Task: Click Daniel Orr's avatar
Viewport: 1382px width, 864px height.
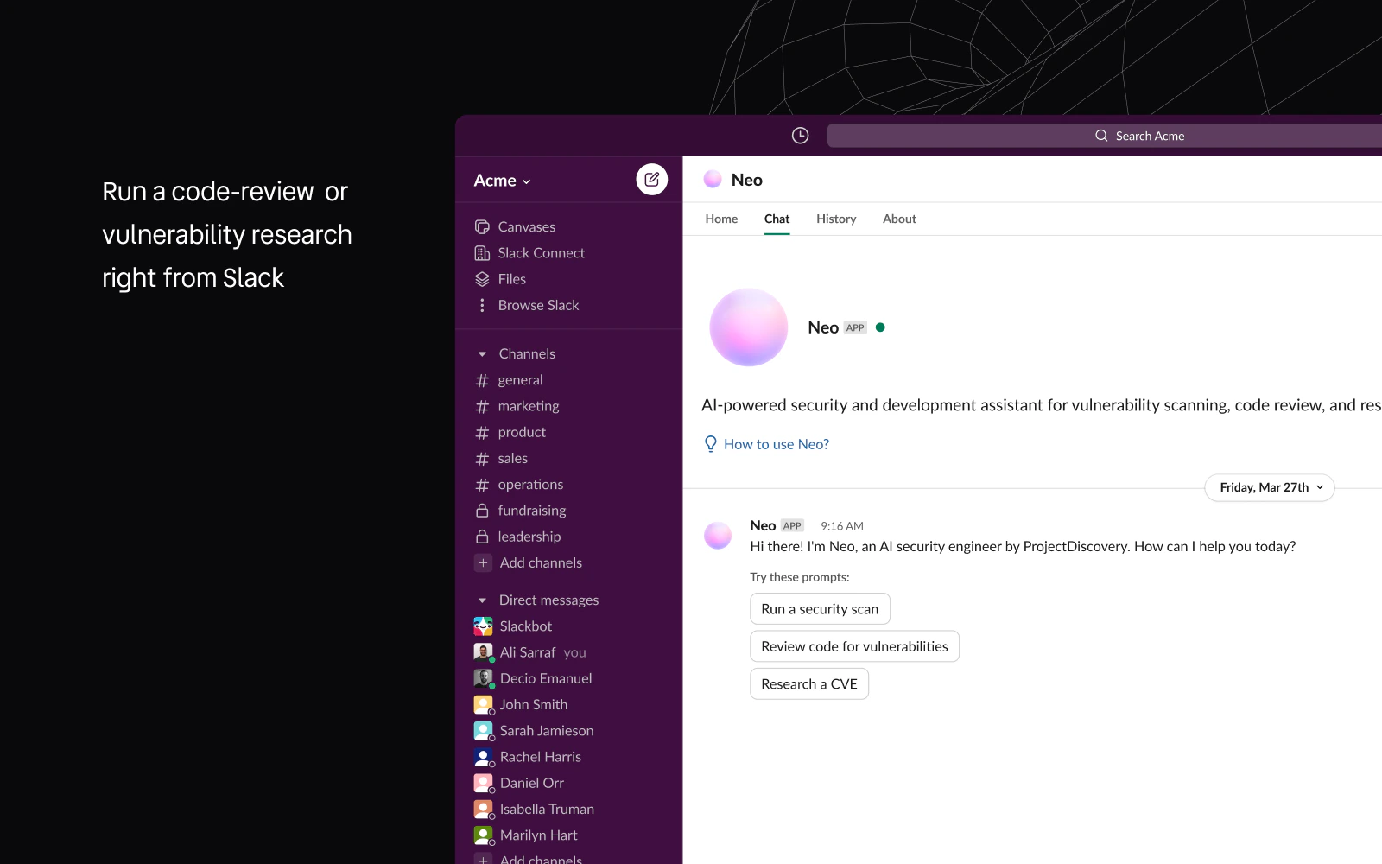Action: pos(483,783)
